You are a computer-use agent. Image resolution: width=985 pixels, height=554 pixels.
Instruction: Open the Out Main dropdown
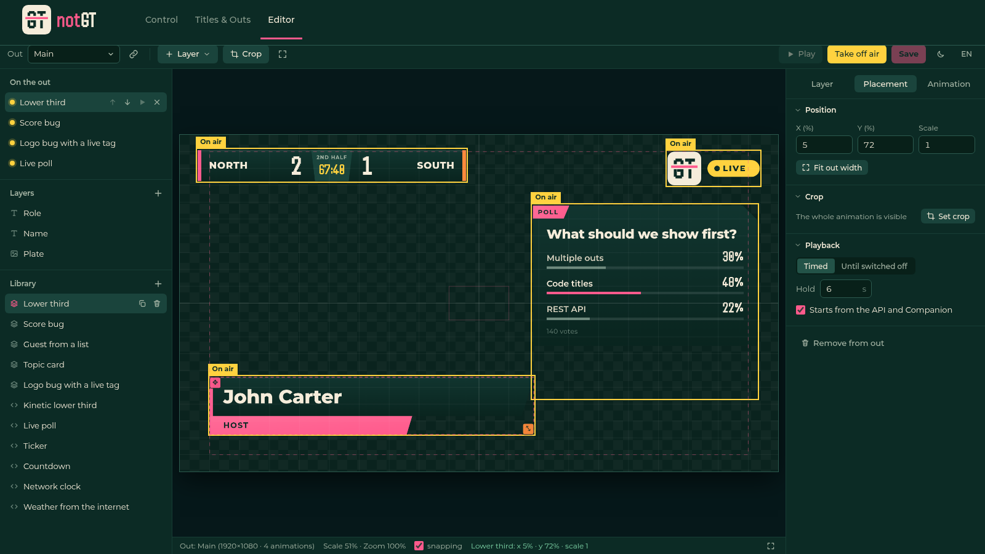pos(74,54)
